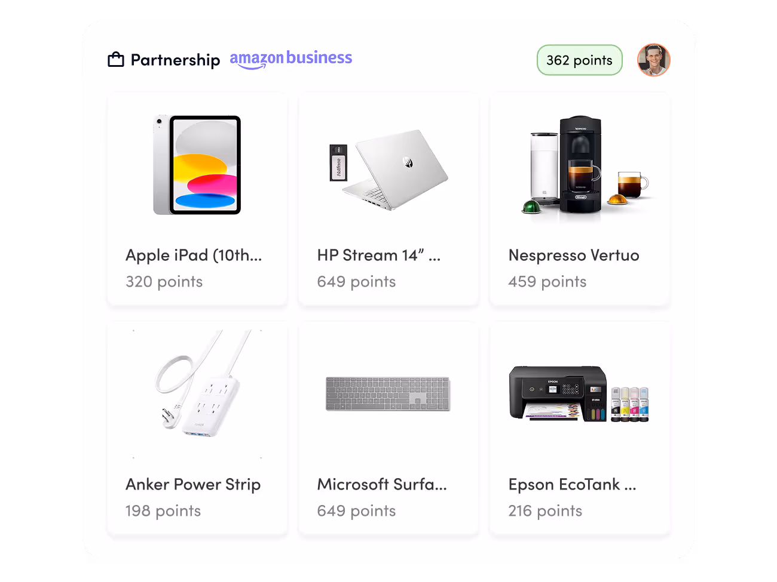Open the Apple iPad (10th... title
This screenshot has width=777, height=582.
194,255
